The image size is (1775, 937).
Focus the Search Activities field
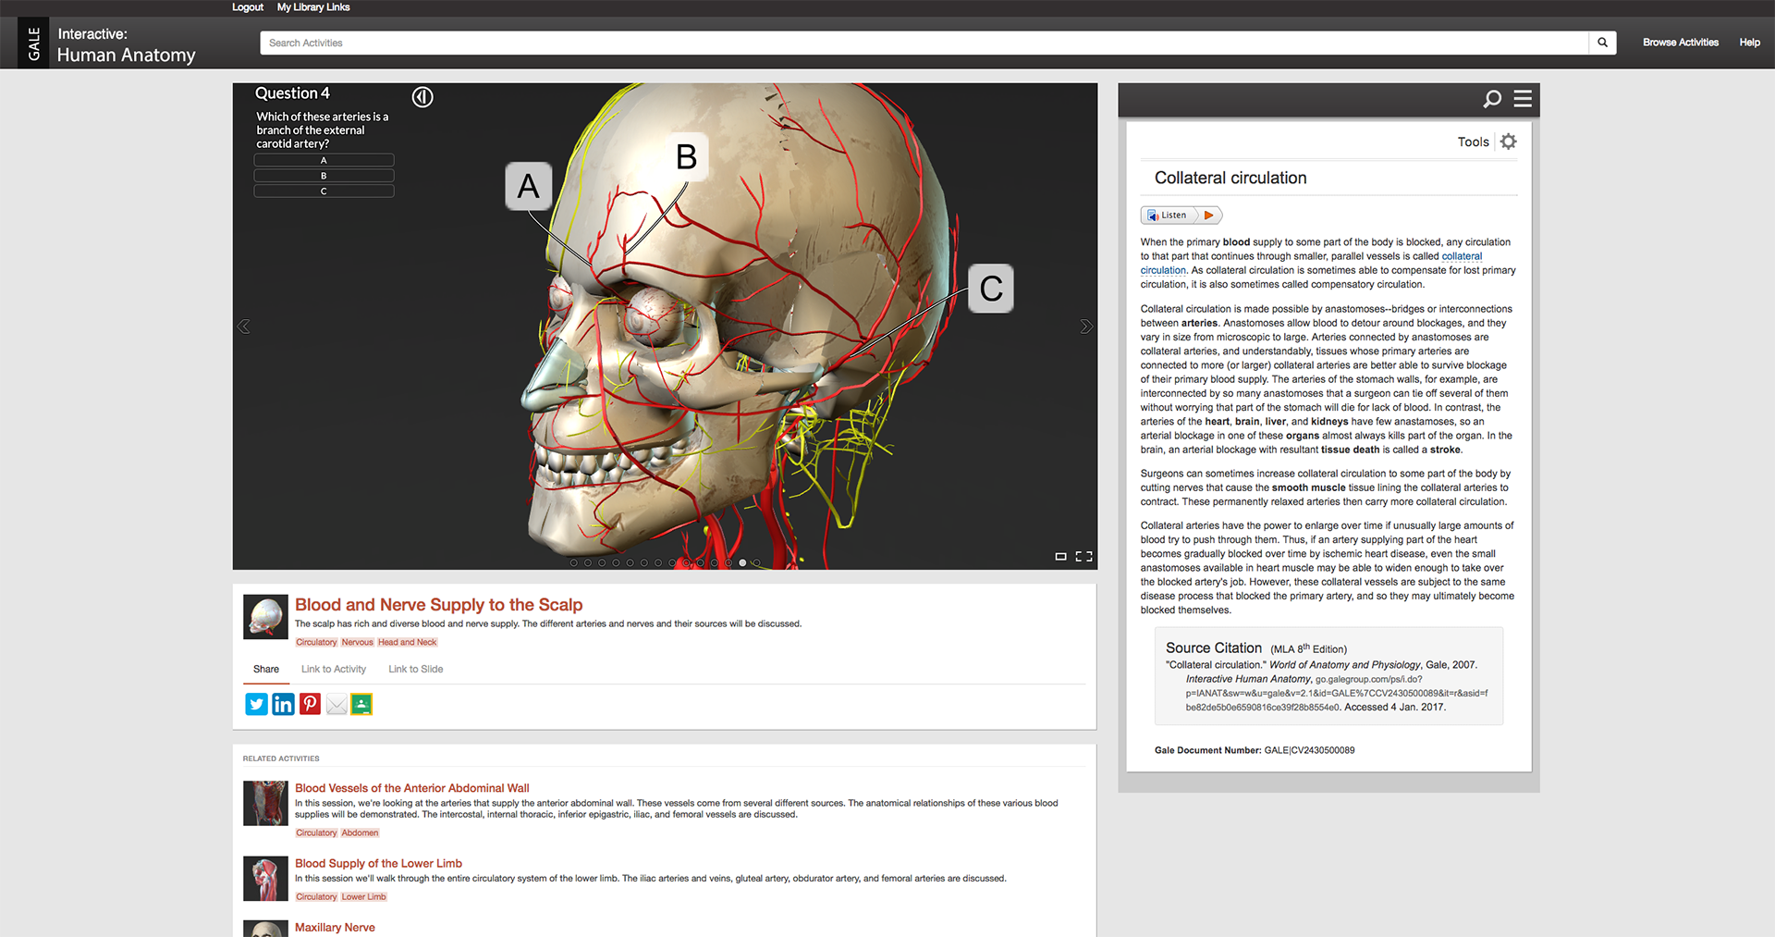click(924, 43)
